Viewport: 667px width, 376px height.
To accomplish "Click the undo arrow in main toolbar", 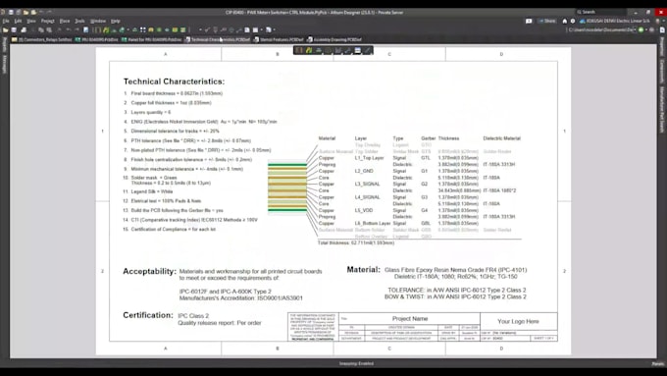I will [x=68, y=29].
